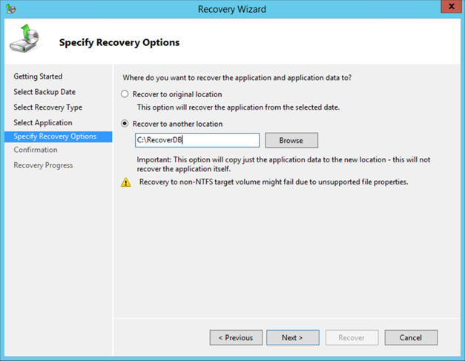Click the C:\RecoverDB path text field
This screenshot has height=361, width=465.
[197, 140]
